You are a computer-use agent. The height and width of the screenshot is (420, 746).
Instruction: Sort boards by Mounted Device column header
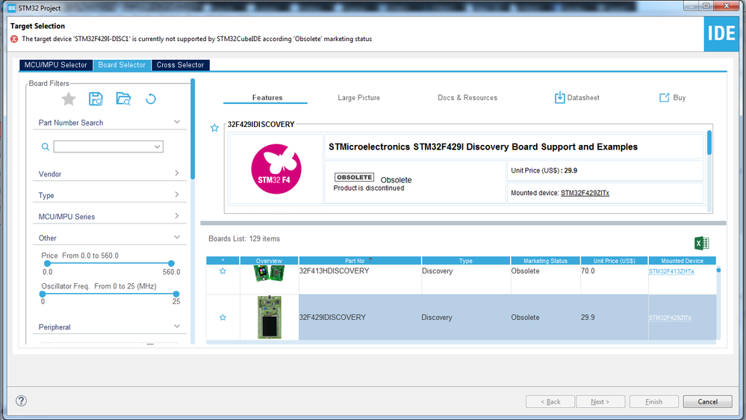click(683, 261)
